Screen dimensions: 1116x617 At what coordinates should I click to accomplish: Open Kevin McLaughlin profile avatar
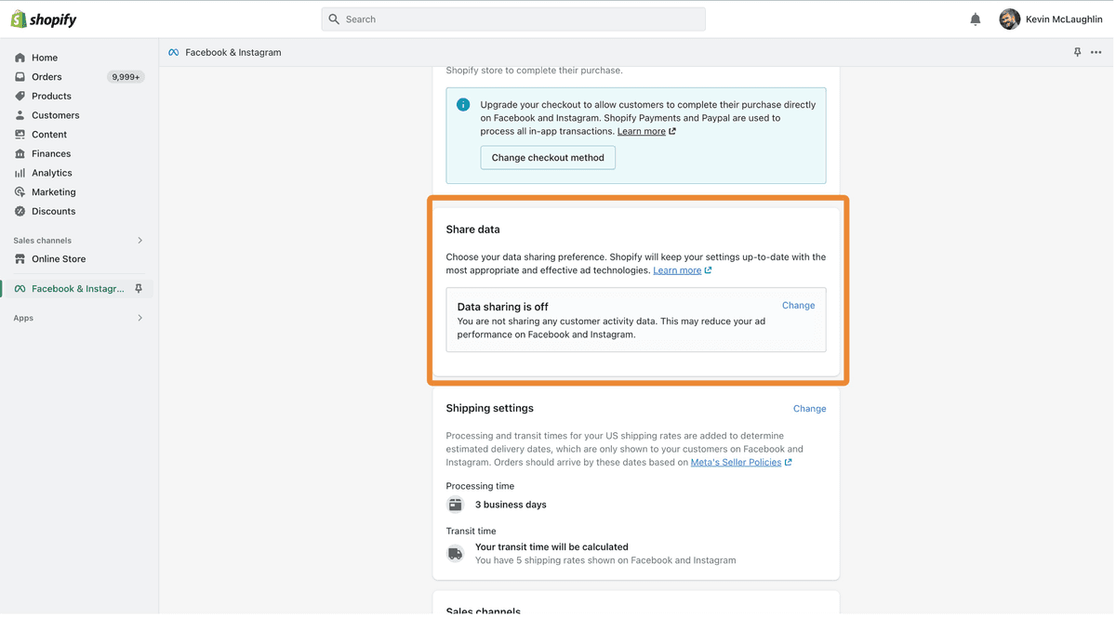(x=1010, y=20)
